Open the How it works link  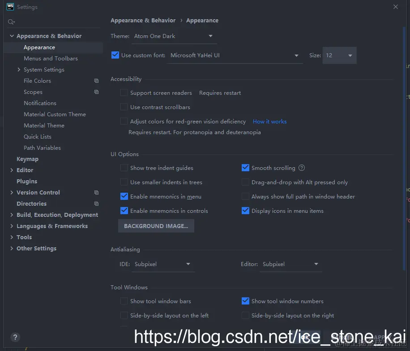point(269,122)
